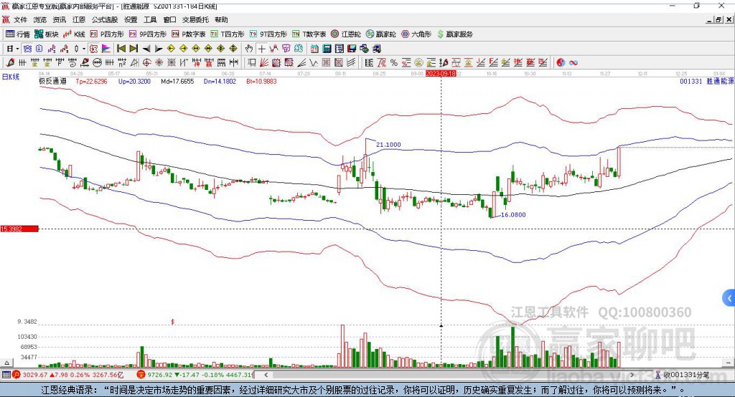Toggle the colored gradient chart icon
735x397 pixels.
(x=106, y=49)
